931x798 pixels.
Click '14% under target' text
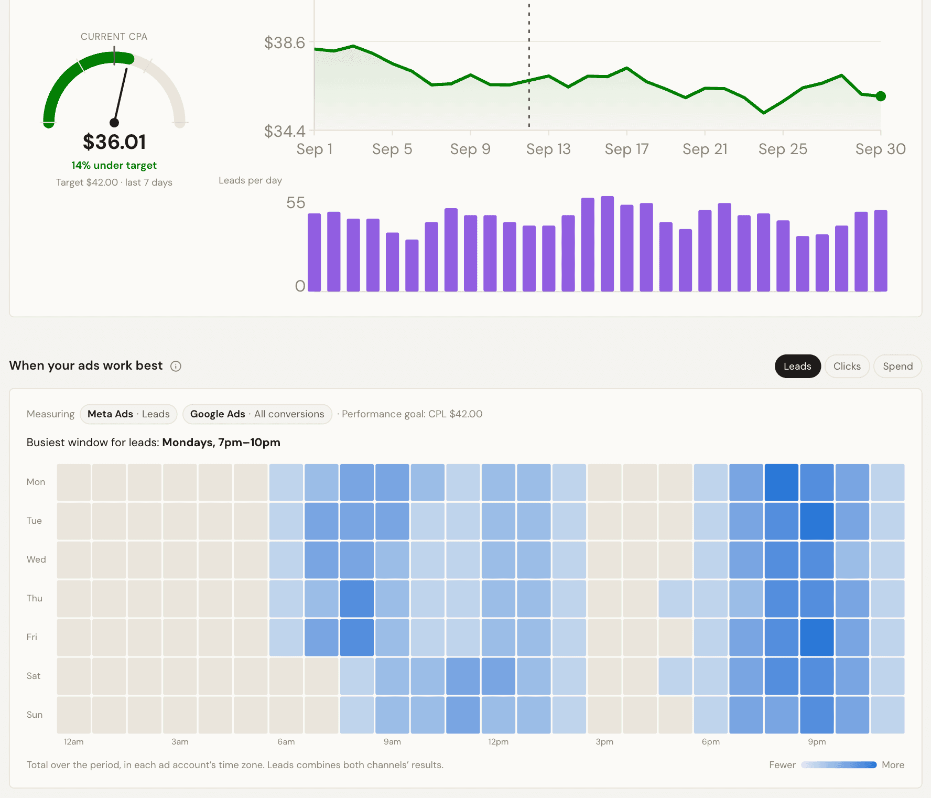(114, 165)
